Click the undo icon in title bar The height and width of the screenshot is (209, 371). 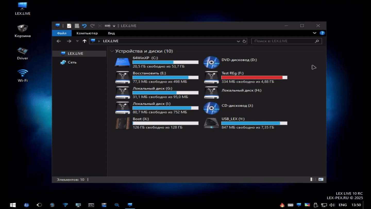click(x=84, y=26)
